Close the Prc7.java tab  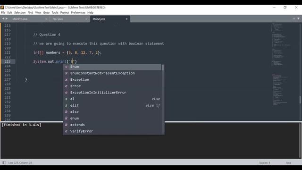click(86, 19)
